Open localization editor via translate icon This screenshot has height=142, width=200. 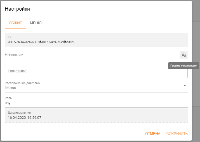pos(183,55)
